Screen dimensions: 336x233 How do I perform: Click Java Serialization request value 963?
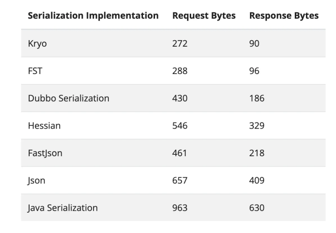click(x=180, y=208)
